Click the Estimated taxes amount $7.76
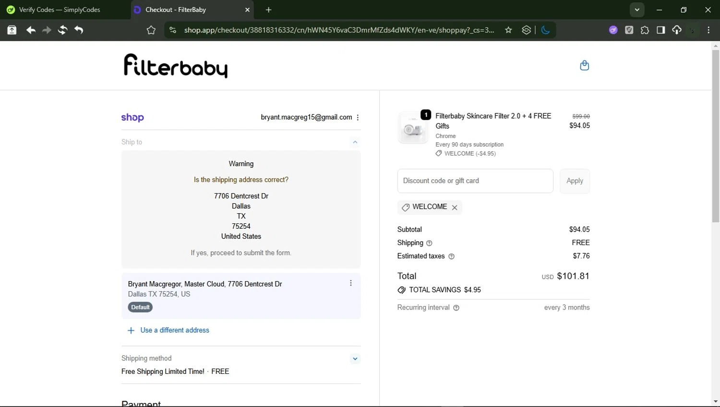Viewport: 720px width, 407px height. (x=581, y=256)
